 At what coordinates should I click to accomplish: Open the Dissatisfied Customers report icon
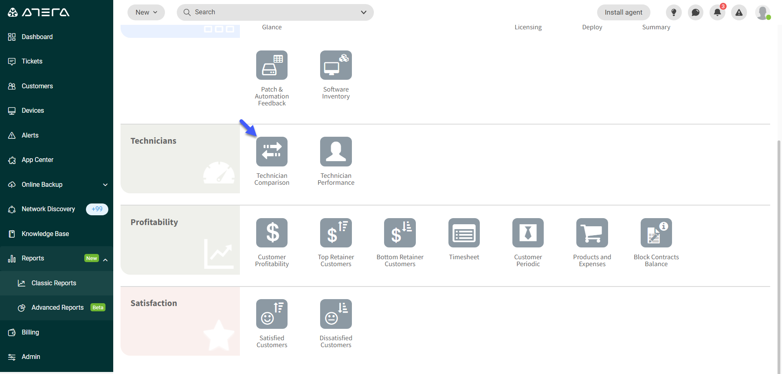click(336, 314)
